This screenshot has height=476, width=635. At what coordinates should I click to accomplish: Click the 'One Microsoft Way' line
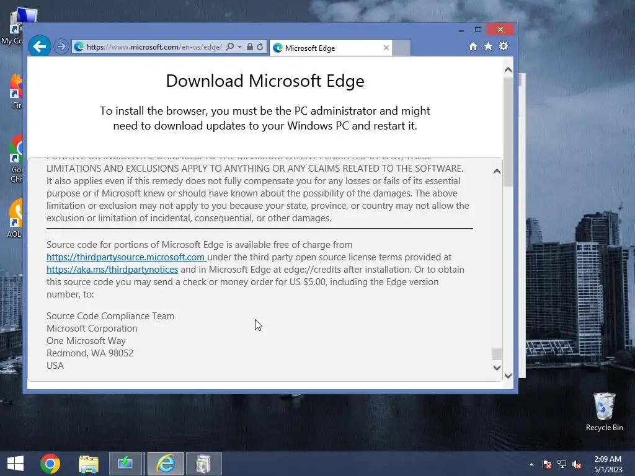click(x=86, y=341)
